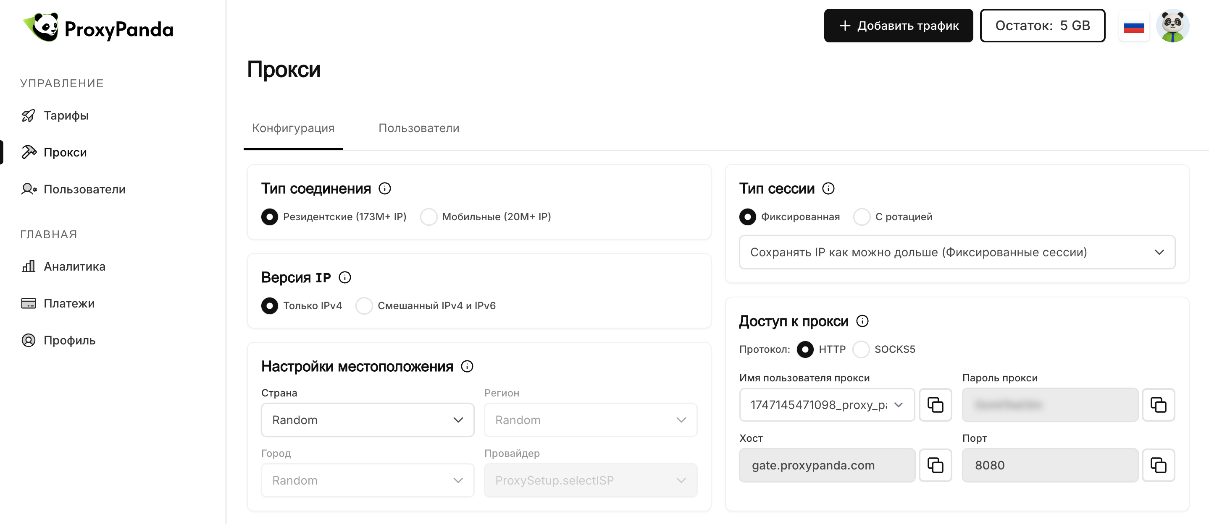The width and height of the screenshot is (1209, 524).
Task: Switch protocol to SOCKS5
Action: (x=861, y=349)
